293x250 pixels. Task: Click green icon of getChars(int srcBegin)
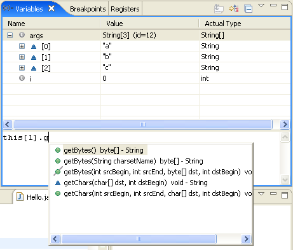pyautogui.click(x=58, y=193)
